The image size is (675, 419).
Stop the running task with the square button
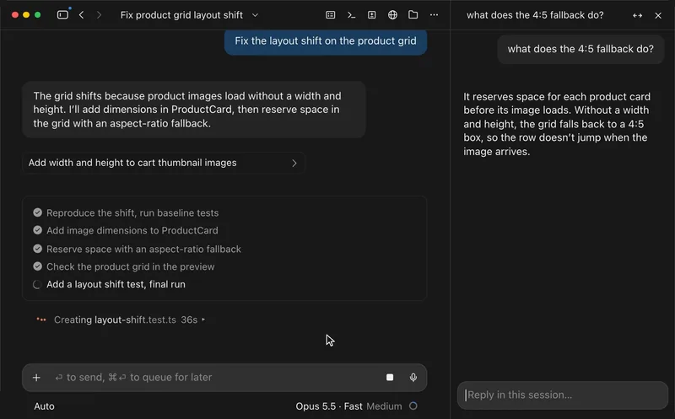tap(390, 378)
